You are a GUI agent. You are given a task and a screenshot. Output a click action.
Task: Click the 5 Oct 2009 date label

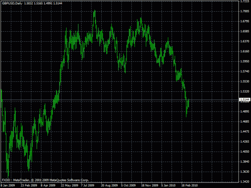(129, 186)
